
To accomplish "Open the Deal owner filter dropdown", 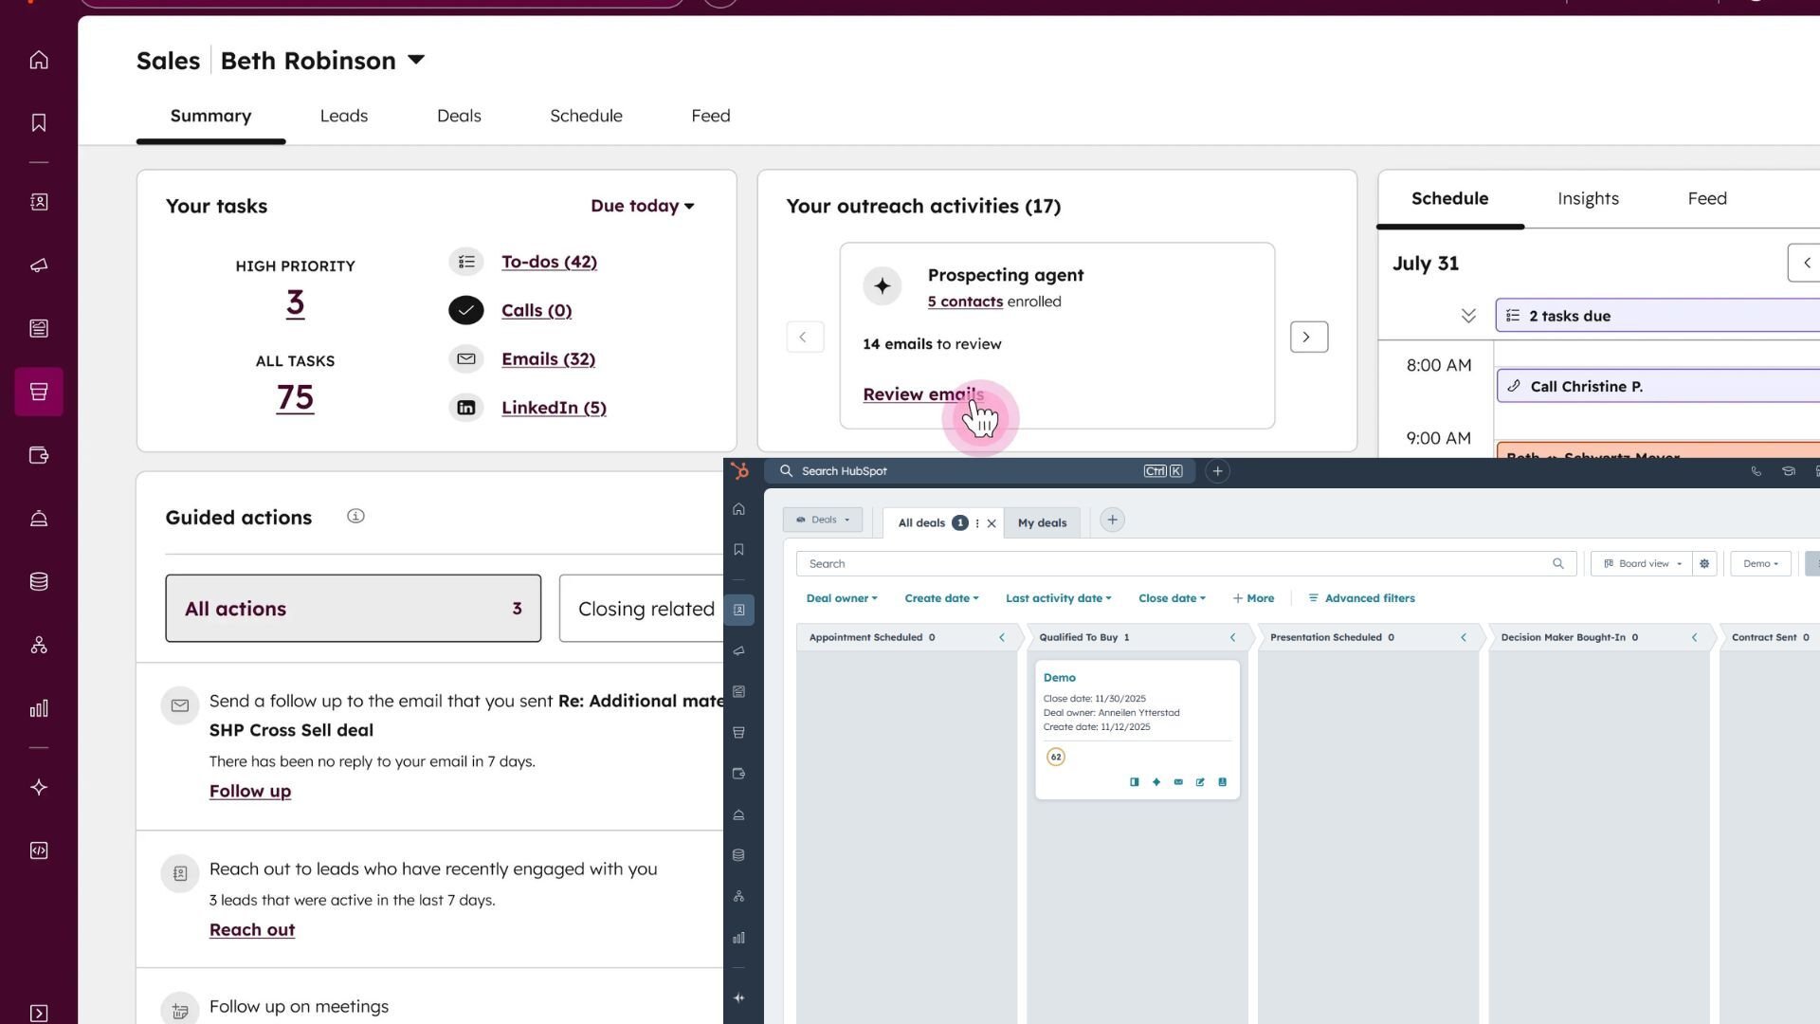I will (x=841, y=598).
